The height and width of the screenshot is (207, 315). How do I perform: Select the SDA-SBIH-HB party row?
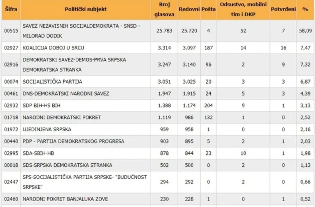pyautogui.click(x=38, y=153)
